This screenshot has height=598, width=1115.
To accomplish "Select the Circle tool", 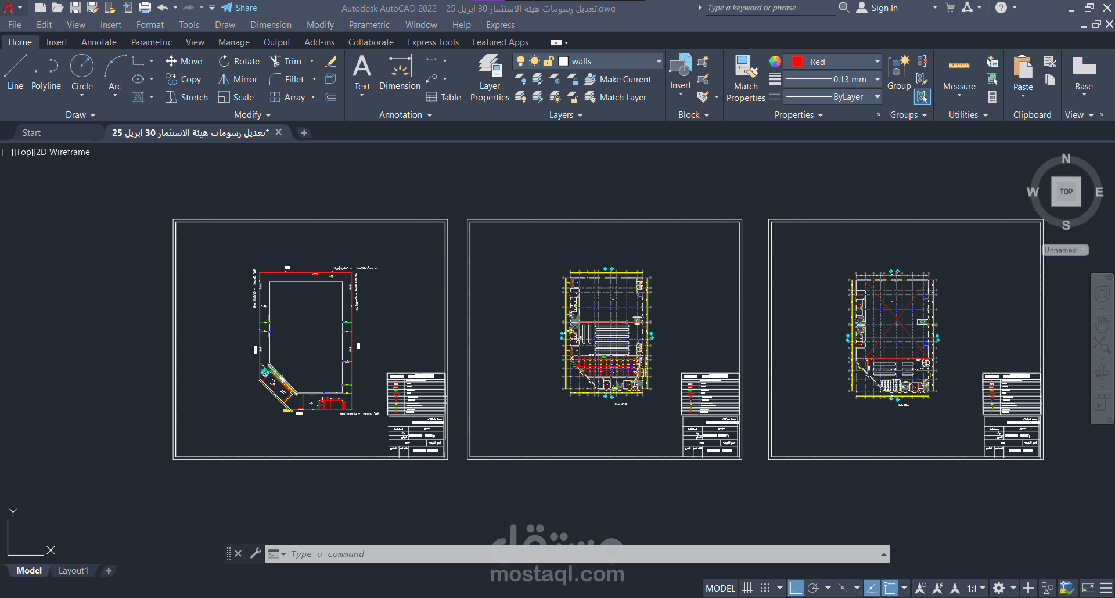I will 82,72.
